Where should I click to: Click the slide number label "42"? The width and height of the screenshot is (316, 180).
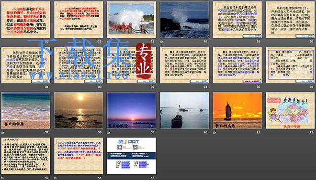point(311,132)
